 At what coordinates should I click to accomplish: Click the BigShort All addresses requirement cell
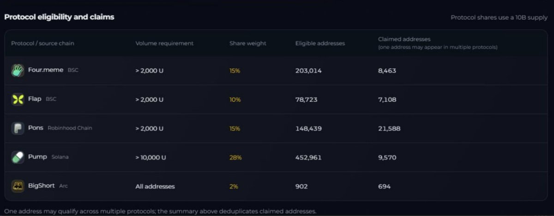click(x=155, y=186)
